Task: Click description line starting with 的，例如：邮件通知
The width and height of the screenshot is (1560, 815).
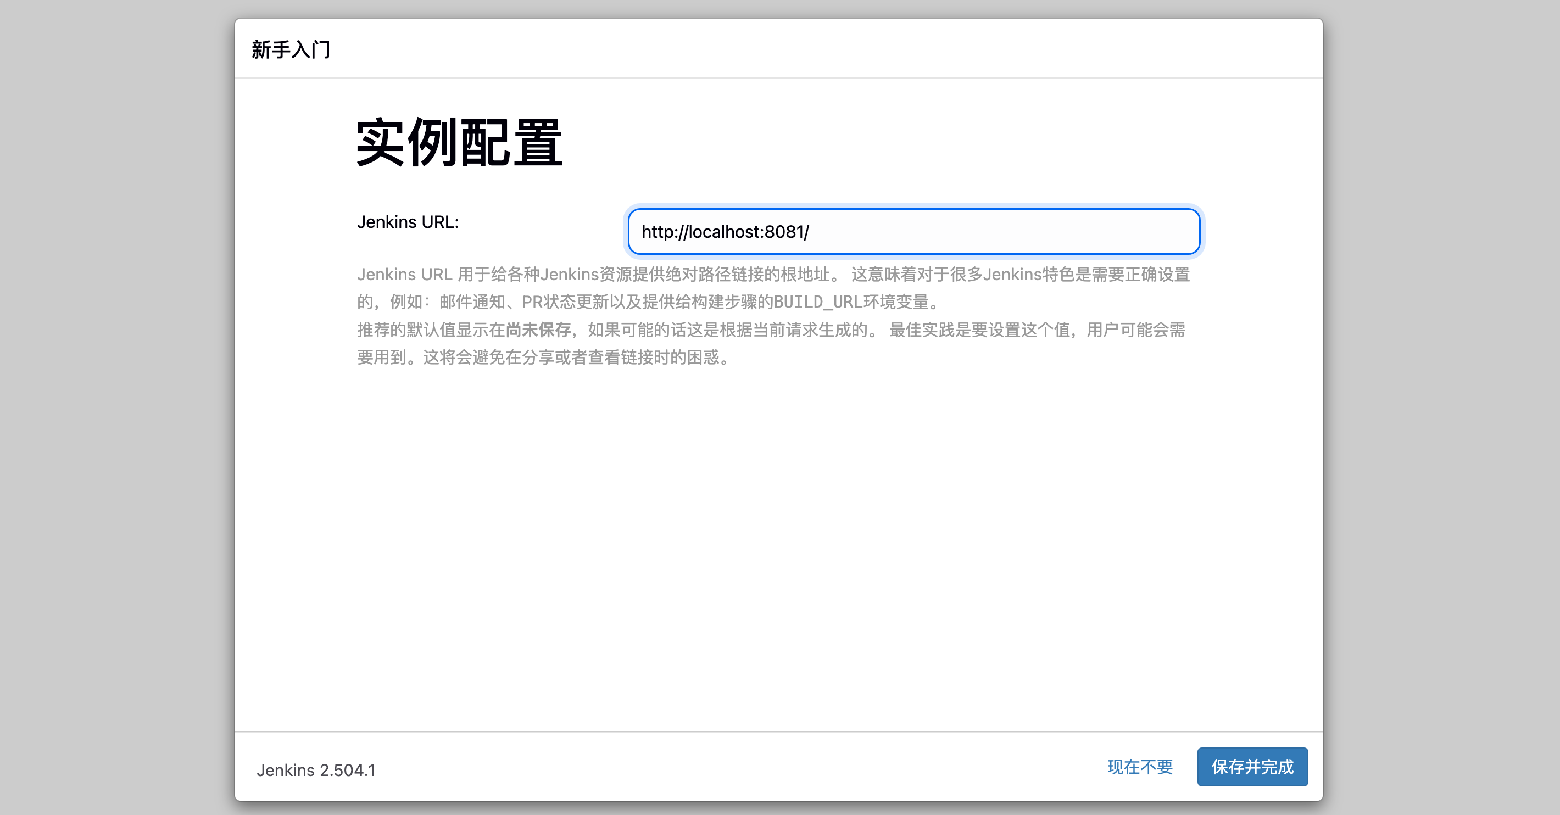Action: click(x=648, y=302)
